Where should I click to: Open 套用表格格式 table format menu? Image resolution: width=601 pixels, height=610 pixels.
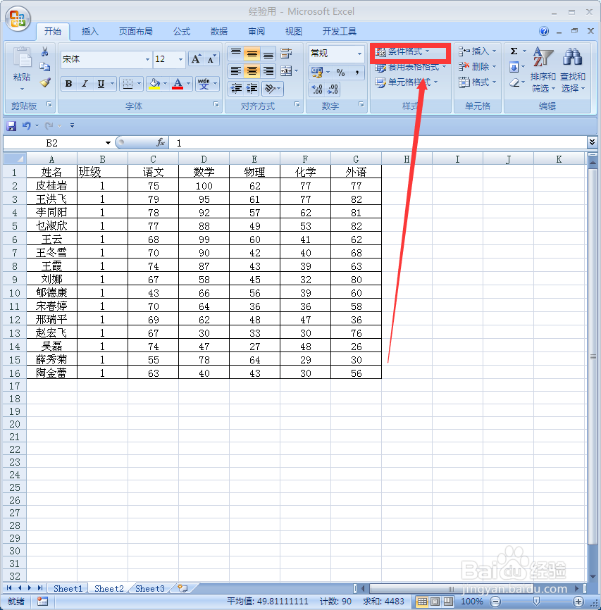(410, 67)
